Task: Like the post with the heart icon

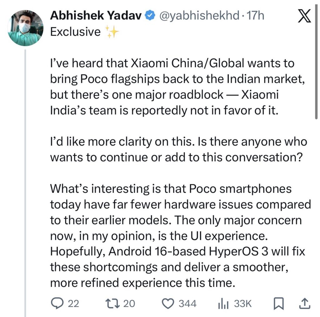Action: tap(169, 303)
